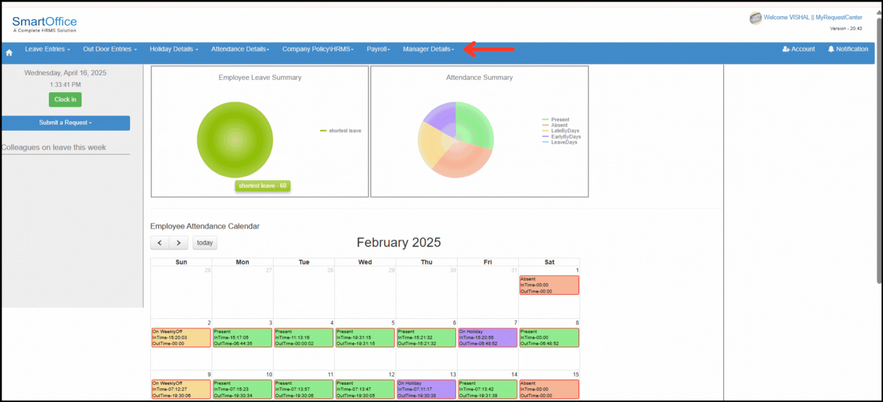Go to next month in calendar
The width and height of the screenshot is (883, 402).
179,243
